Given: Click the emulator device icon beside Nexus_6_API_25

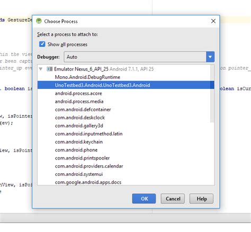Looking at the screenshot, I should (49, 69).
